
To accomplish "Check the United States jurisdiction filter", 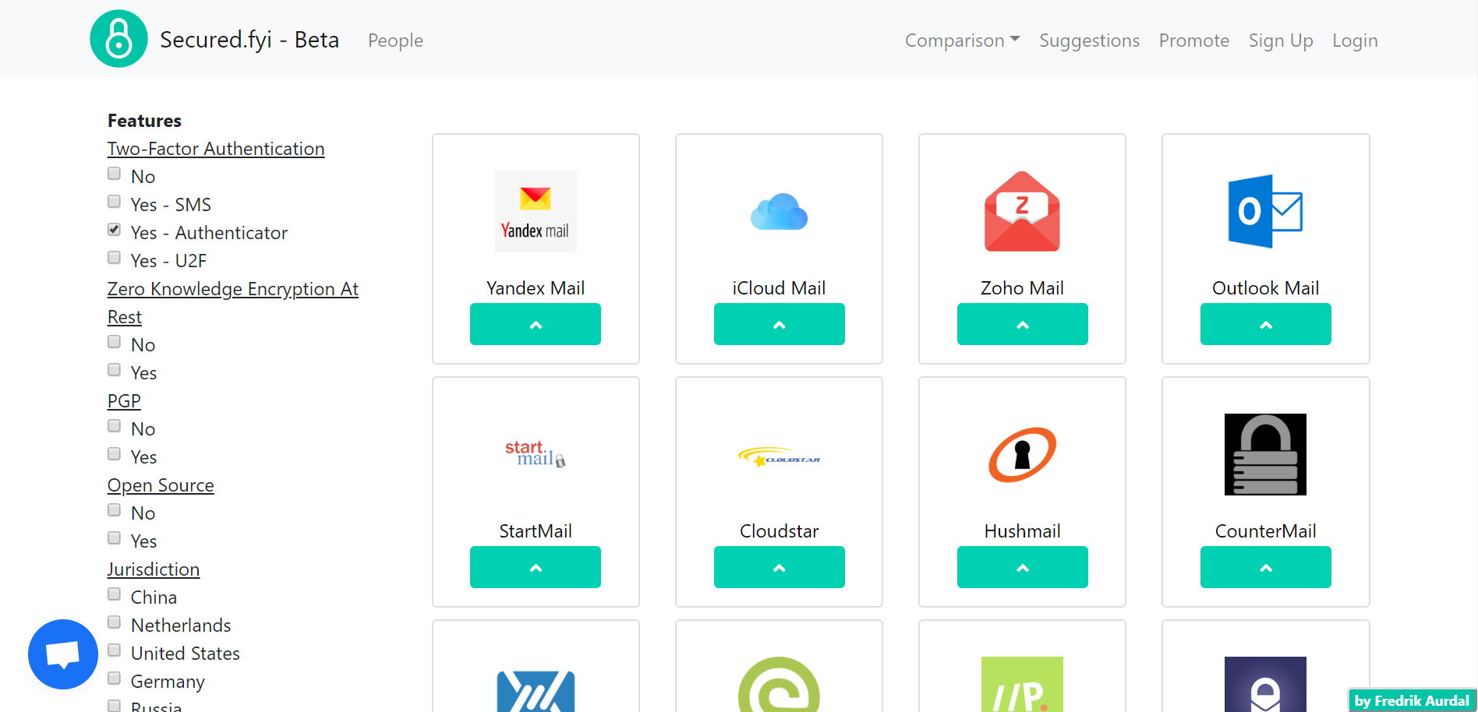I will tap(114, 650).
